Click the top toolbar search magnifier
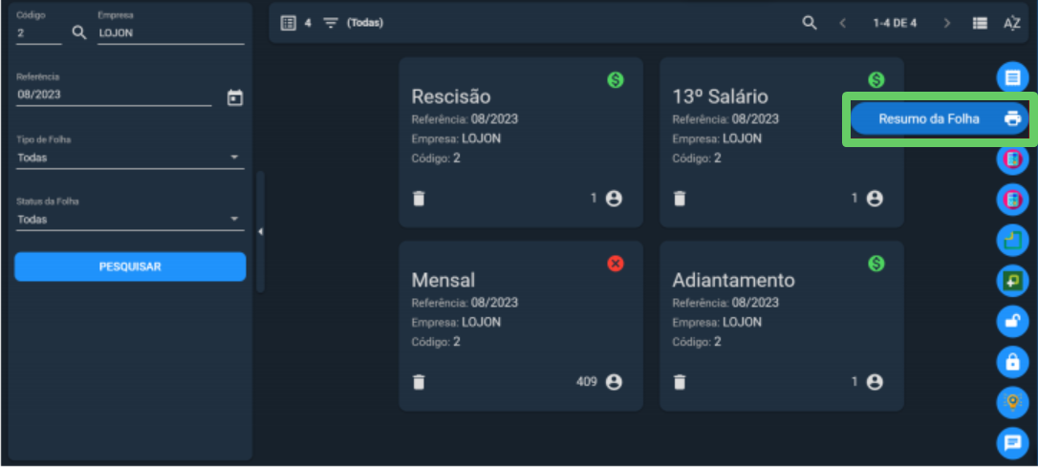The width and height of the screenshot is (1038, 467). click(810, 23)
